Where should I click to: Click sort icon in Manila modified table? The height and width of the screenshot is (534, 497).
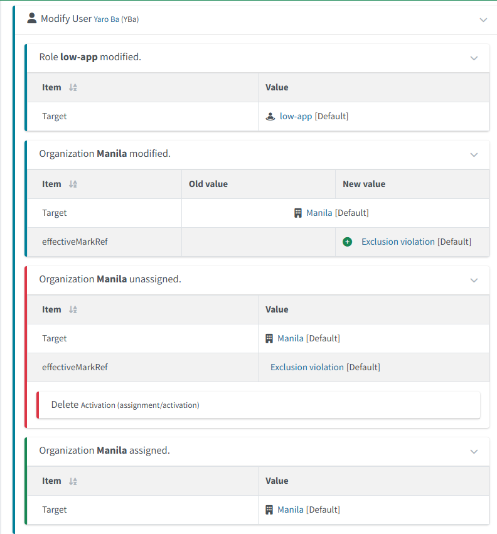[73, 184]
